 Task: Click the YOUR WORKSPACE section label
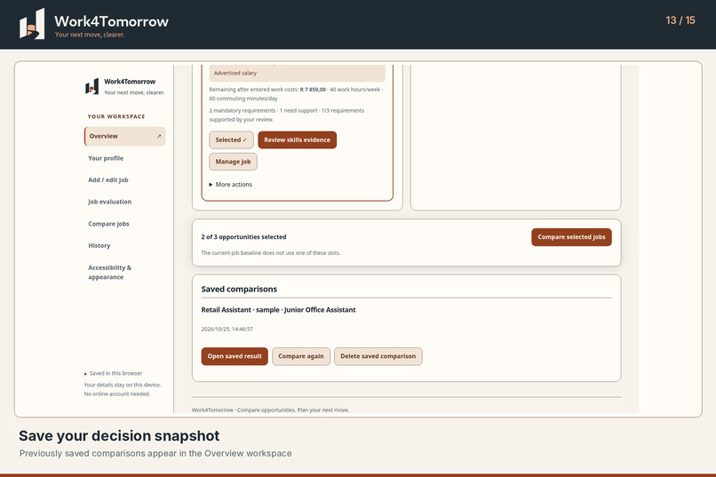[116, 116]
